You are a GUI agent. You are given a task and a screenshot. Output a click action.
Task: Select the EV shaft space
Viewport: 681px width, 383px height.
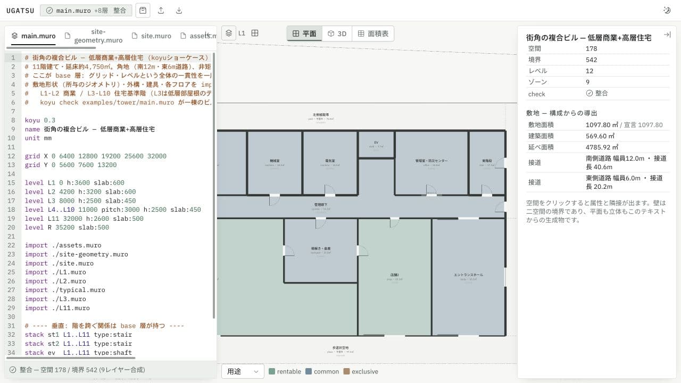376,144
